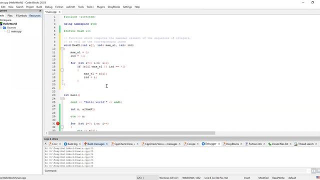The height and width of the screenshot is (180, 320).
Task: Close the Cscope tab
Action: click(x=198, y=144)
